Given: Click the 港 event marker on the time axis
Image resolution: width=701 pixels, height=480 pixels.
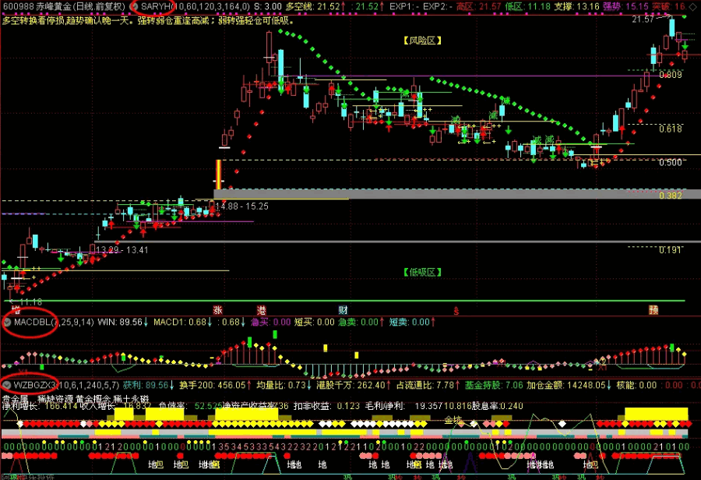Looking at the screenshot, I should click(x=262, y=309).
